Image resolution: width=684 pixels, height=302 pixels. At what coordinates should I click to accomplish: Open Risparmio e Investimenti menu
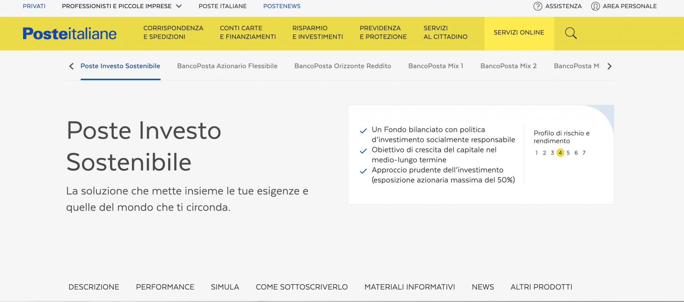point(317,32)
